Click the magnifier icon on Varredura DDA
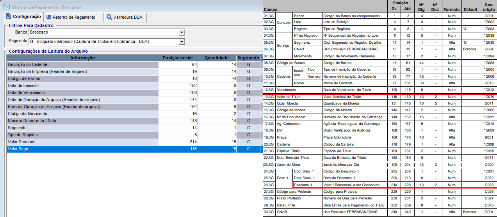497x217 pixels. pos(109,17)
